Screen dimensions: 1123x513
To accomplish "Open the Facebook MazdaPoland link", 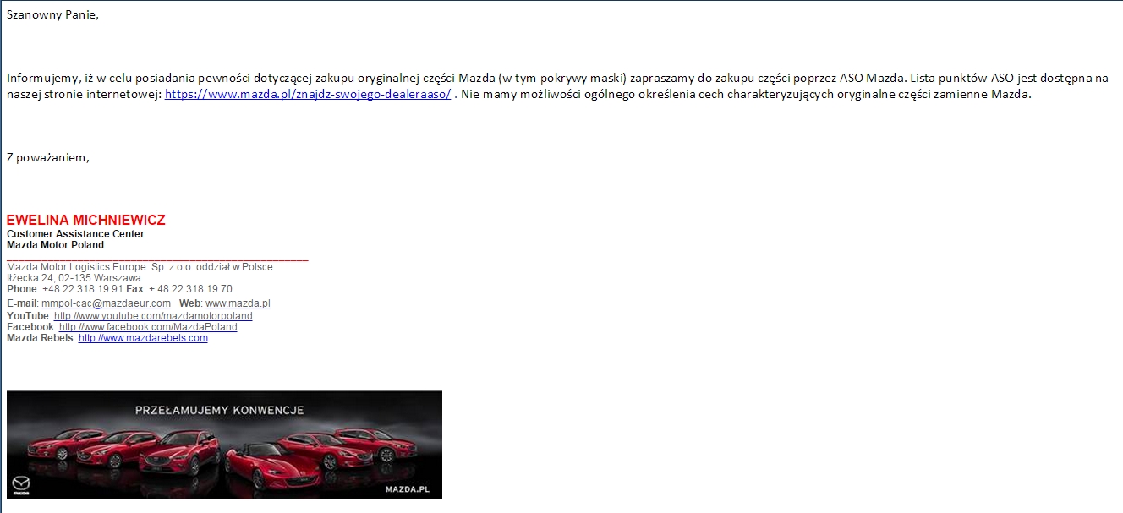I will (148, 327).
